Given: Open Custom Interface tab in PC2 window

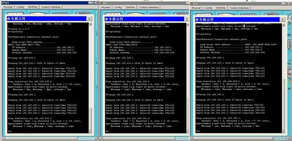Looking at the screenshot, I should click(149, 8).
